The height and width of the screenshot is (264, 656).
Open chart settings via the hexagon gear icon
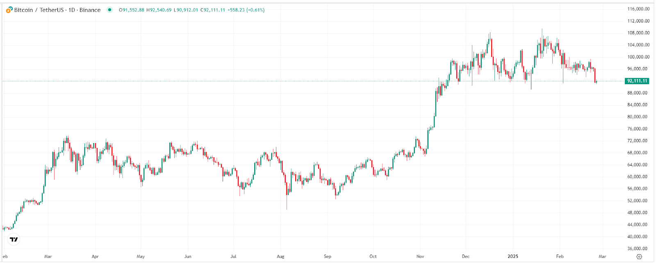(x=639, y=257)
